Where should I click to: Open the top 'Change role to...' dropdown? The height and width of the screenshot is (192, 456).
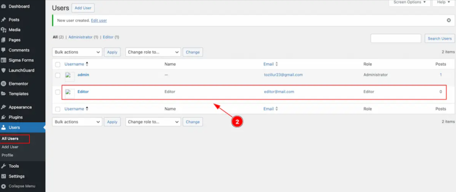tap(153, 52)
